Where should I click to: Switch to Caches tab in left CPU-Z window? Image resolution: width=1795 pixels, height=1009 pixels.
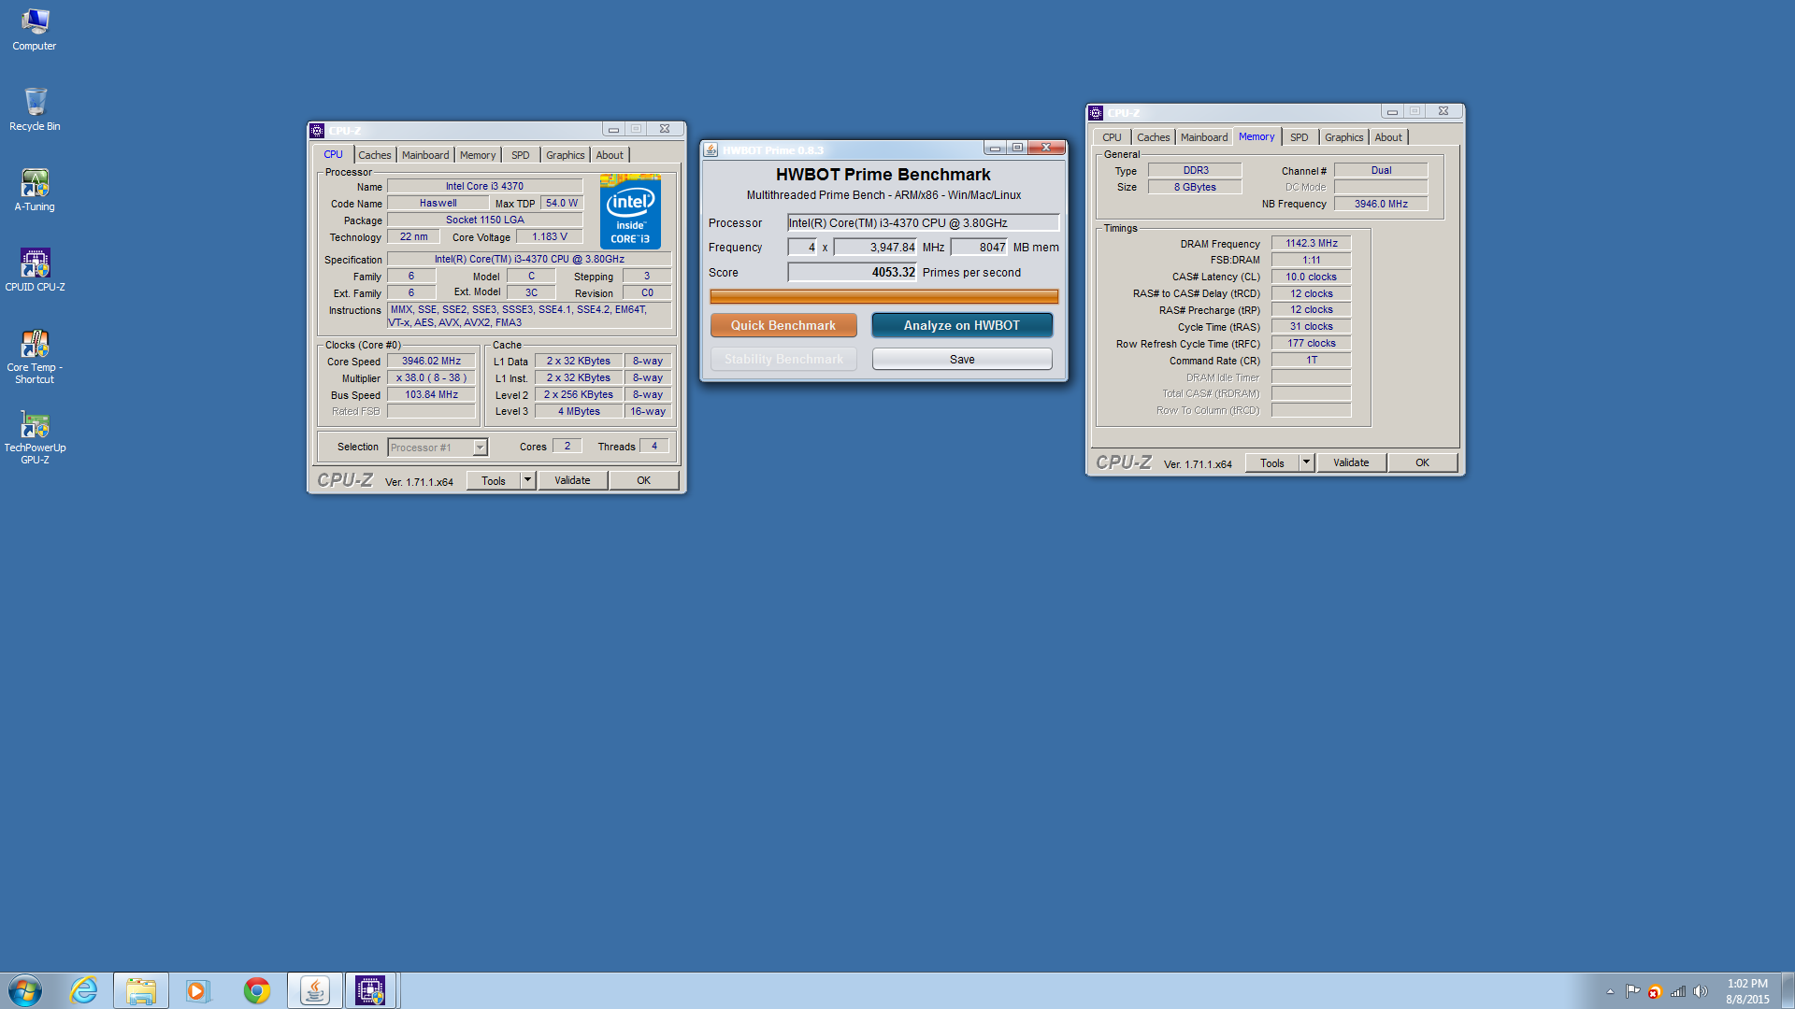pyautogui.click(x=375, y=155)
